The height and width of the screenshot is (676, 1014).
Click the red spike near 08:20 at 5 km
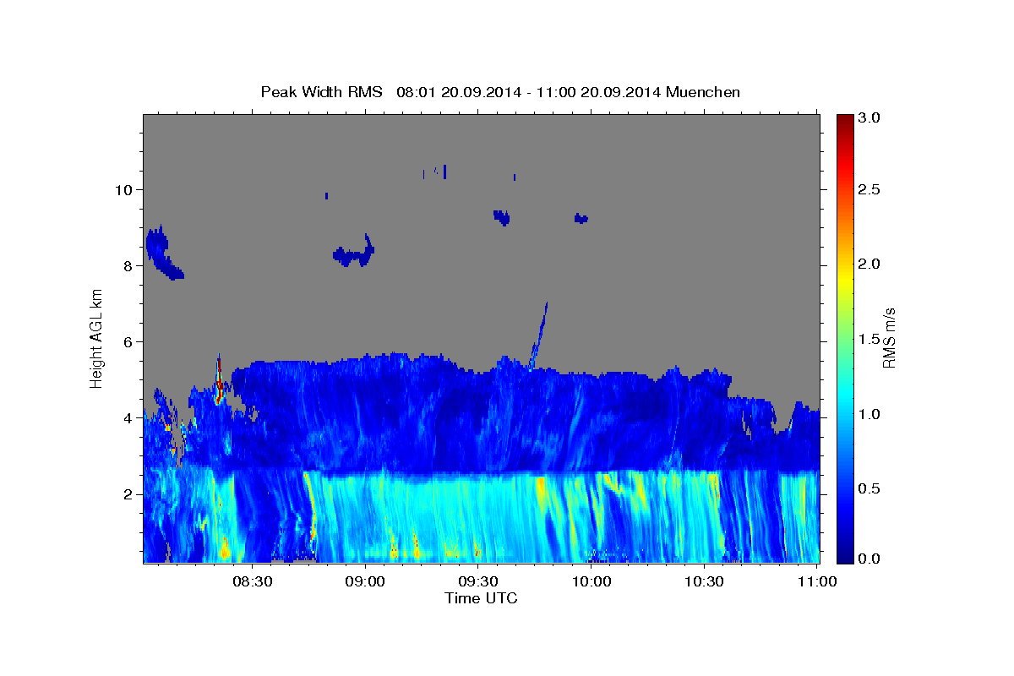coord(219,380)
